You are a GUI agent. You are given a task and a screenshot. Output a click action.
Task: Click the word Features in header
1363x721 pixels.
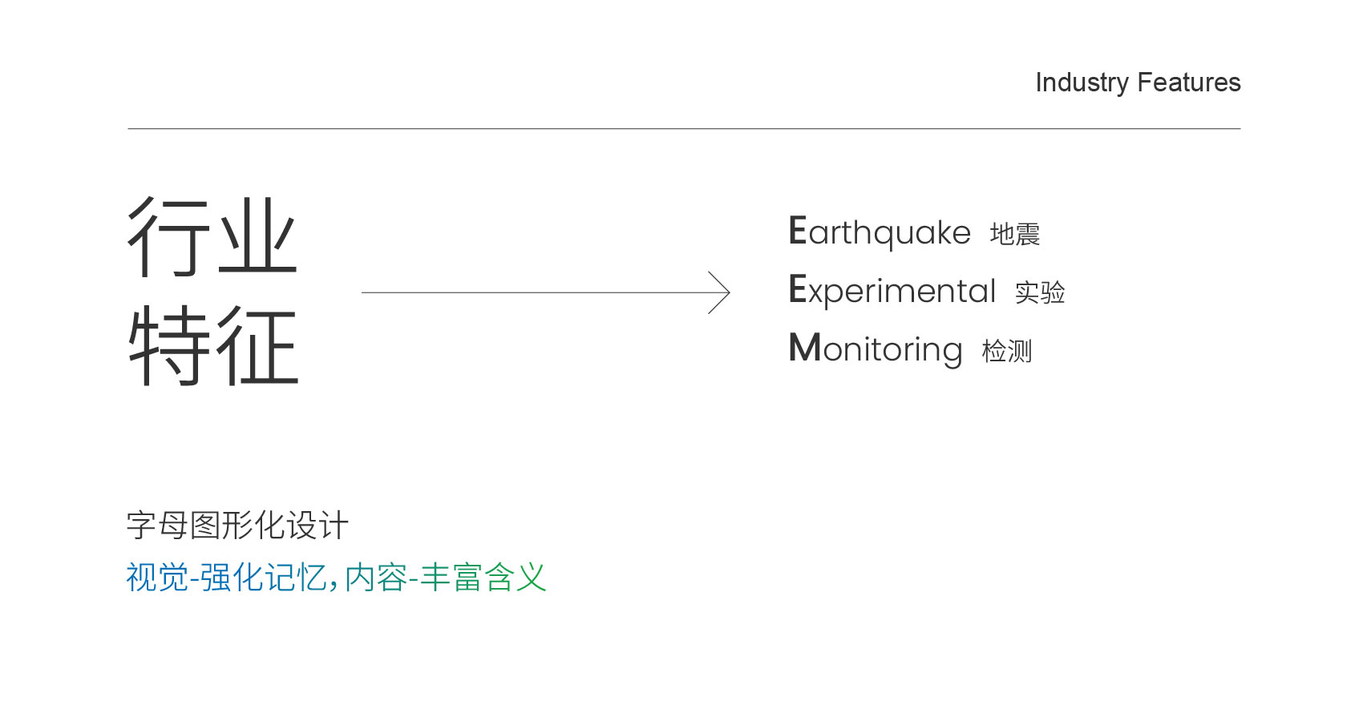(1189, 82)
